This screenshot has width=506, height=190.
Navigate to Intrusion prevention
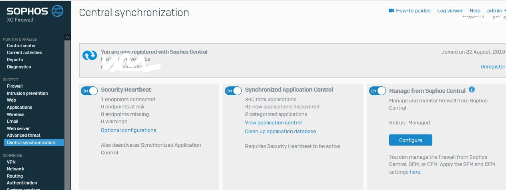27,93
